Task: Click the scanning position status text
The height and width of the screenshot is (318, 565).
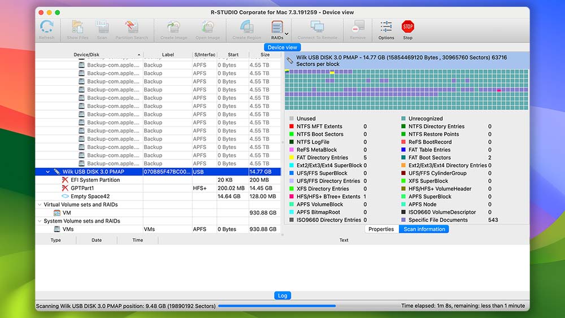Action: 126,306
